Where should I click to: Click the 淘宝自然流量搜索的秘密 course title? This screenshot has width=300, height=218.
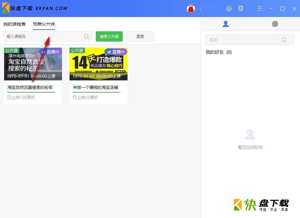pyautogui.click(x=30, y=88)
